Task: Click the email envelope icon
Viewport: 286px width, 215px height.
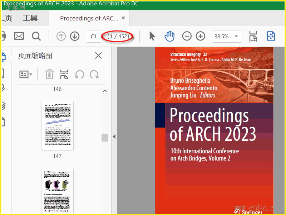Action: click(x=19, y=36)
